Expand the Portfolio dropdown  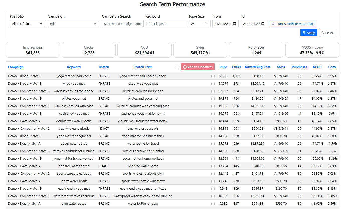28,24
